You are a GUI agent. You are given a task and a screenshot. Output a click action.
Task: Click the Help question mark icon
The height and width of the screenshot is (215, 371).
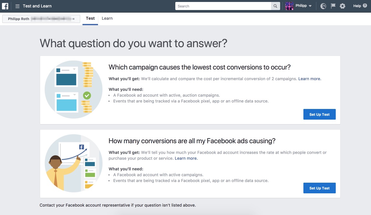click(x=365, y=6)
